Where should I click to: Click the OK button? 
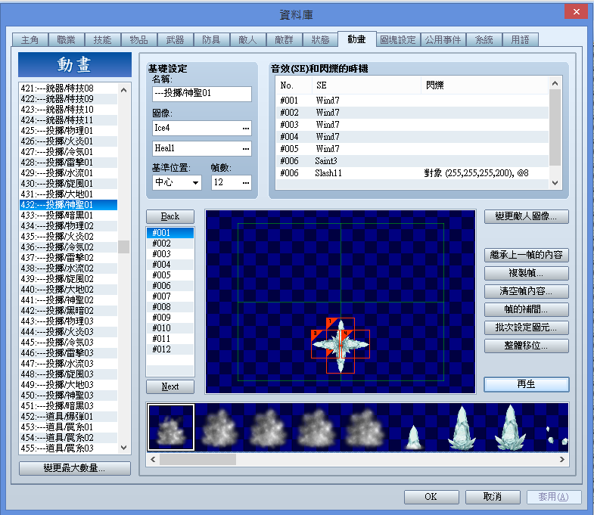click(x=431, y=497)
